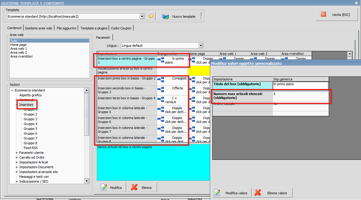The height and width of the screenshot is (200, 361).
Task: Expand the Contenuti tree node
Action: pyautogui.click(x=17, y=100)
